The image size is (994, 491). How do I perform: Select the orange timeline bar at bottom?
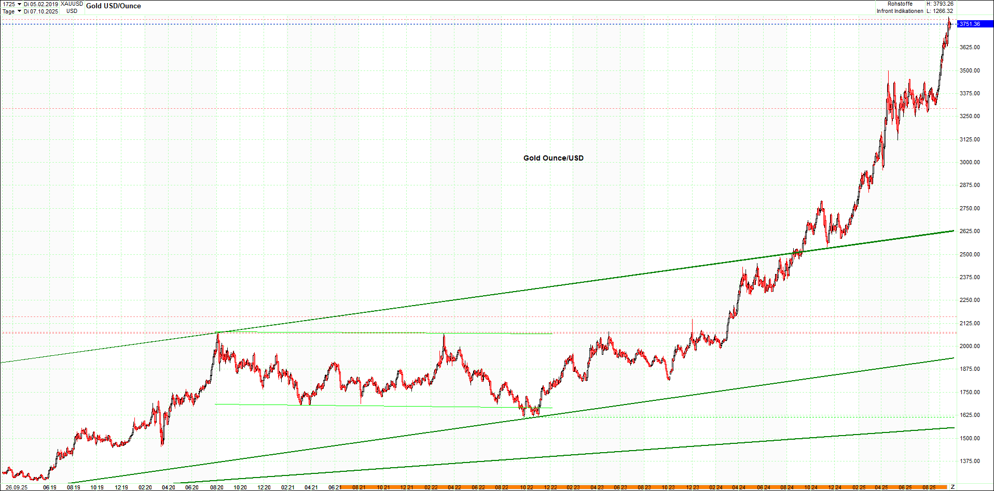623,487
